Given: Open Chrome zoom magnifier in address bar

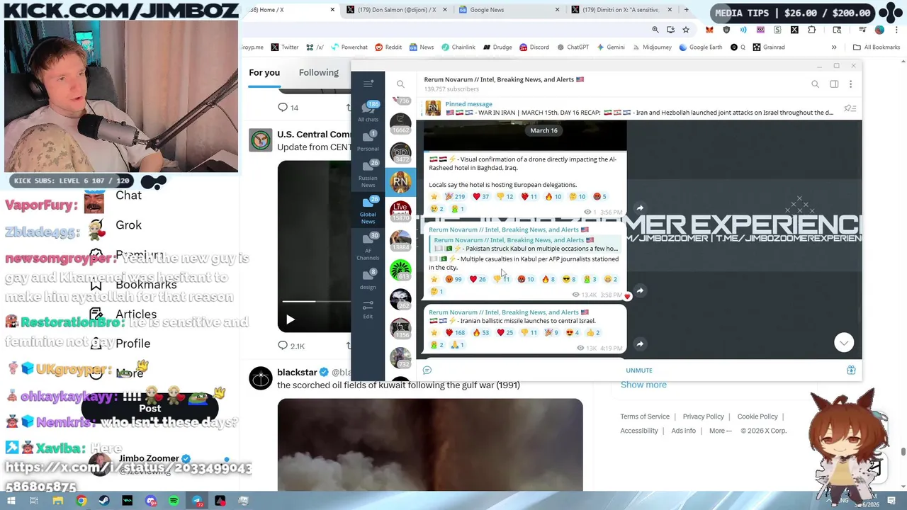Looking at the screenshot, I should point(655,30).
